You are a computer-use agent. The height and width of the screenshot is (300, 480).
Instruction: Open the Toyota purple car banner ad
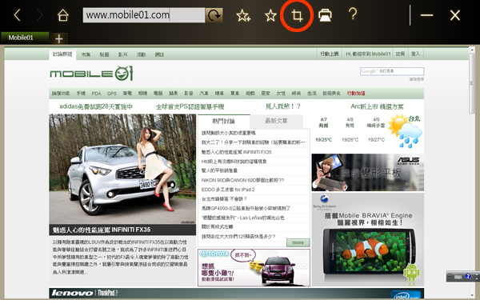pyautogui.click(x=254, y=267)
